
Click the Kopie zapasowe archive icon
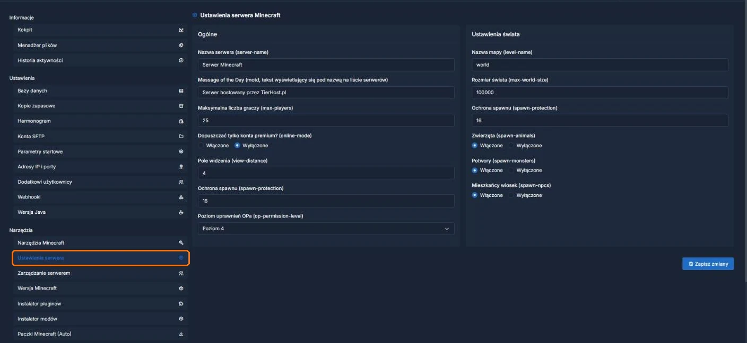coord(181,106)
